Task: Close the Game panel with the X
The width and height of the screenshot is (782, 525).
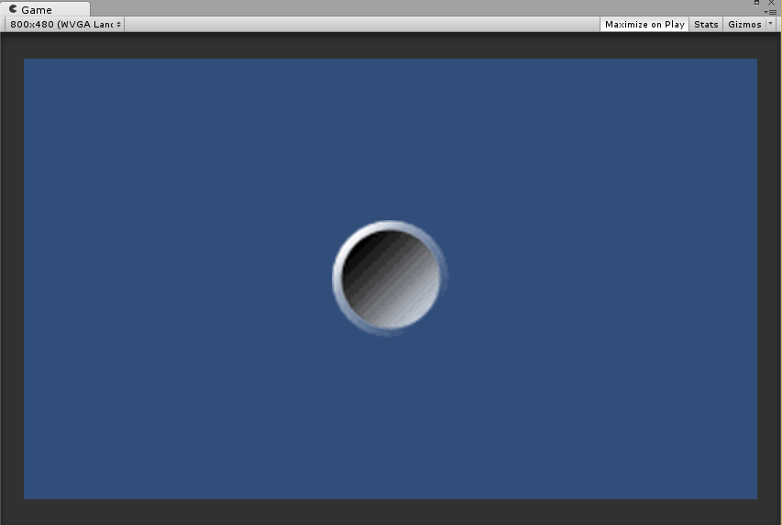Action: pyautogui.click(x=772, y=3)
